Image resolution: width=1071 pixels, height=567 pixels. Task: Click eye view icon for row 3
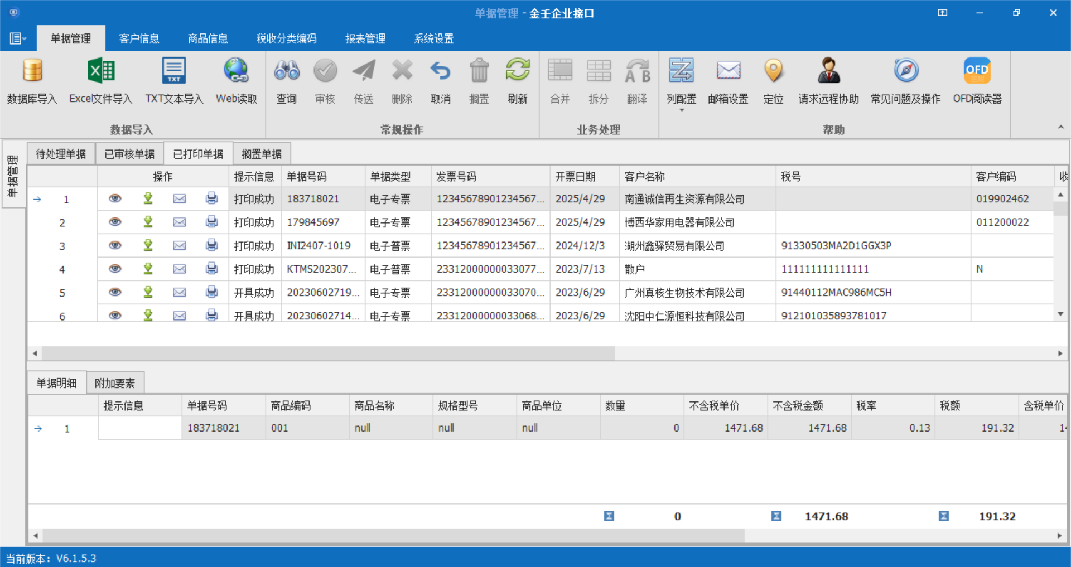pos(115,245)
